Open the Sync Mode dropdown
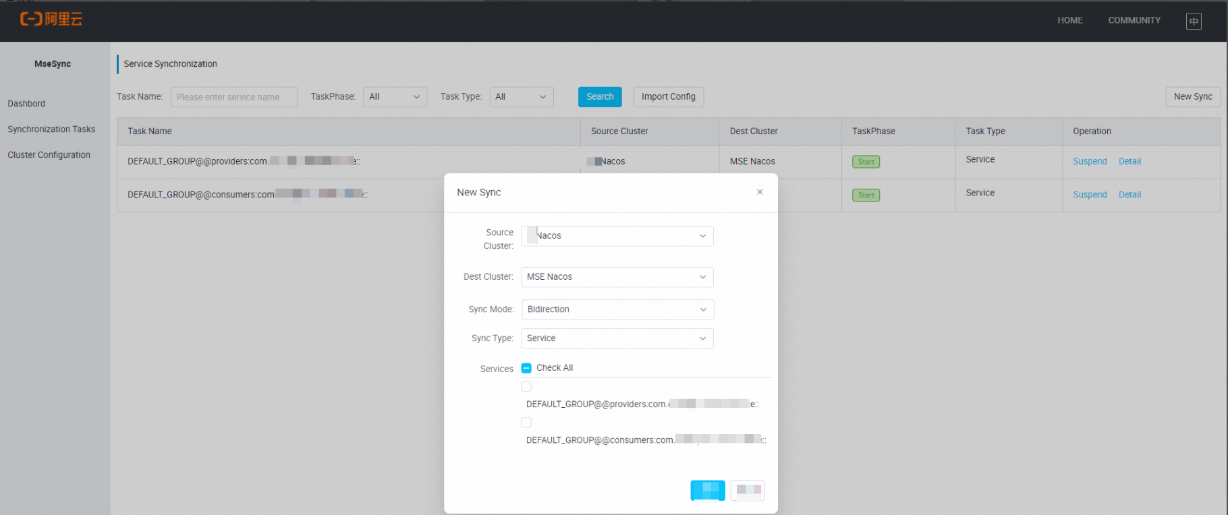The height and width of the screenshot is (515, 1228). click(x=617, y=309)
